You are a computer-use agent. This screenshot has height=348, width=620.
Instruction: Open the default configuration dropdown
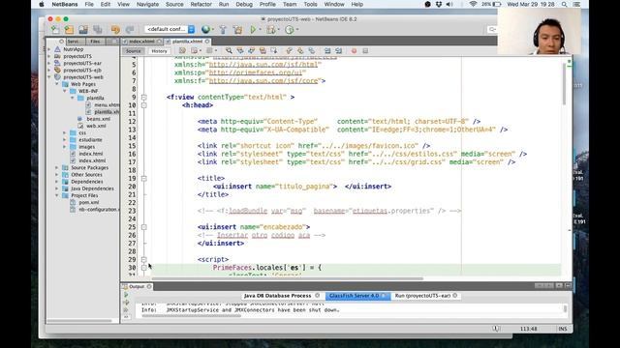coord(170,29)
